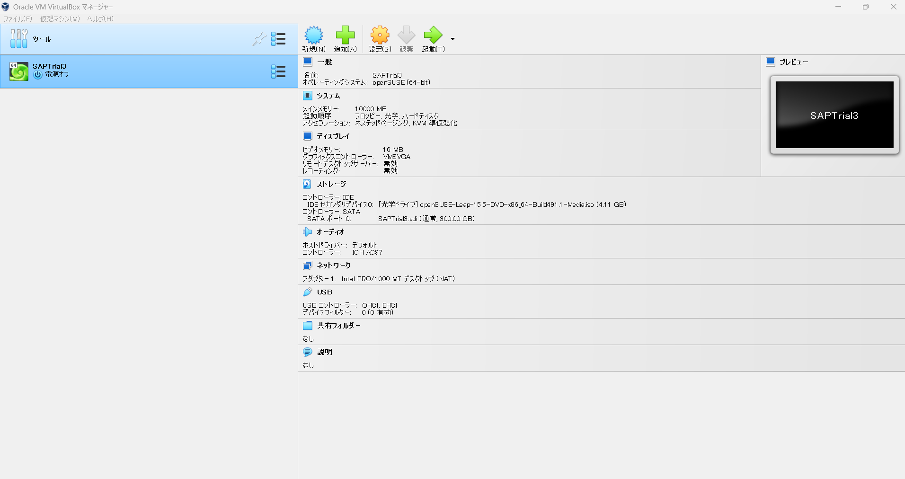Screen dimensions: 905x479
Task: Click the ストレージ disk icon
Action: click(x=307, y=184)
